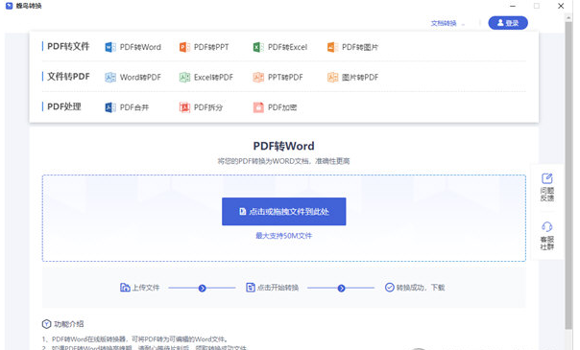Select the PDF拆分 split icon
This screenshot has height=350, width=580.
point(184,107)
